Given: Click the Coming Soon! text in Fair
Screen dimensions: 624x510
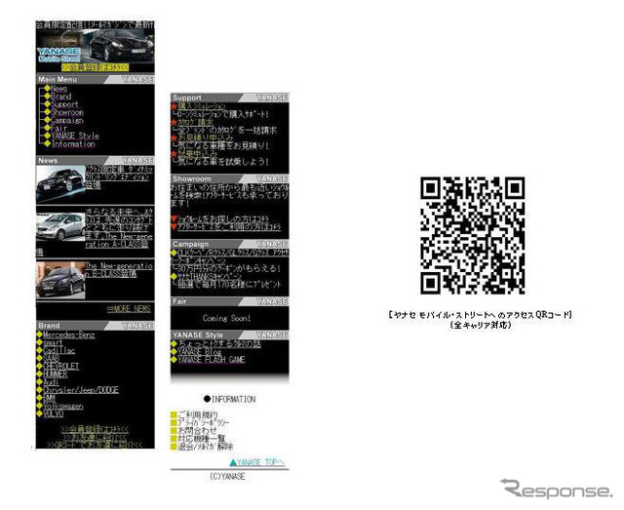Looking at the screenshot, I should click(x=226, y=318).
